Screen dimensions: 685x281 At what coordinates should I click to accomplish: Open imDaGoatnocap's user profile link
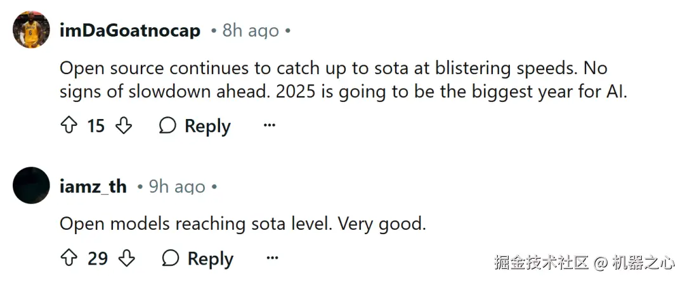click(x=130, y=30)
